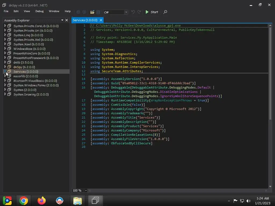
Task: Click the Undo toolbar icon
Action: pyautogui.click(x=133, y=12)
